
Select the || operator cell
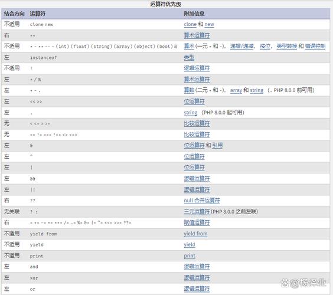coord(32,190)
